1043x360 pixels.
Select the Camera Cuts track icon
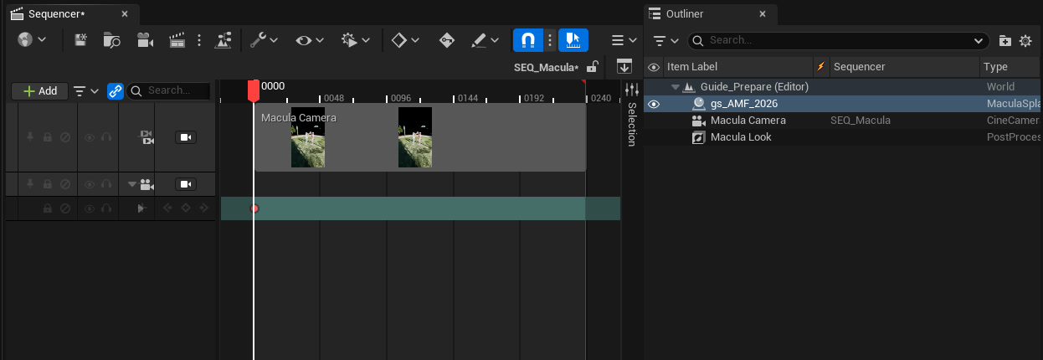coord(146,137)
